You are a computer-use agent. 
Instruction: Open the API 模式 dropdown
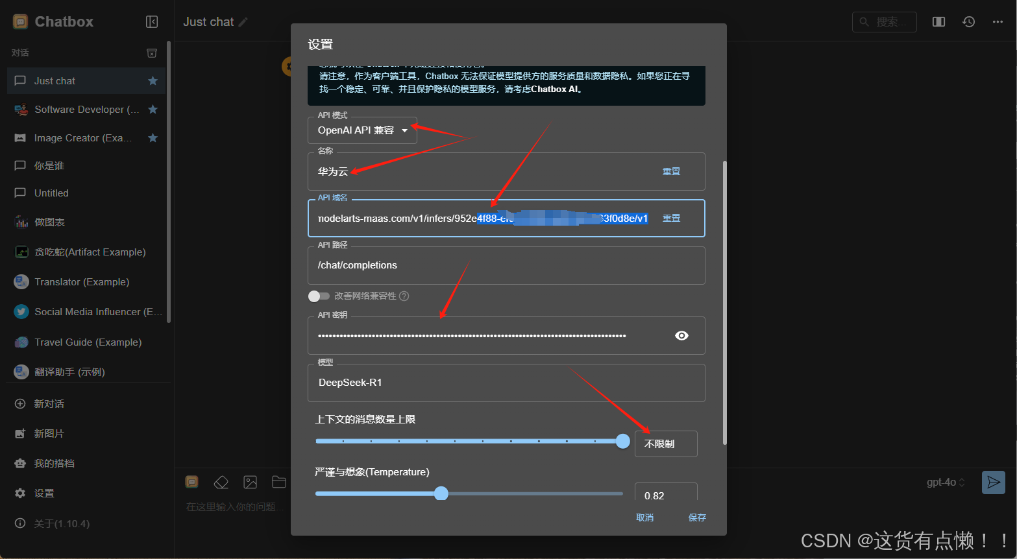click(x=362, y=130)
